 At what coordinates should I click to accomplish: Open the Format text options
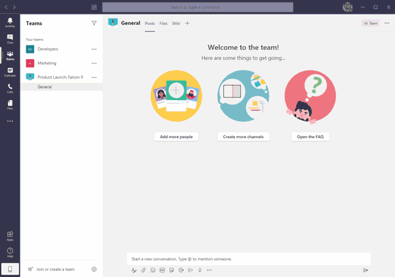[134, 270]
